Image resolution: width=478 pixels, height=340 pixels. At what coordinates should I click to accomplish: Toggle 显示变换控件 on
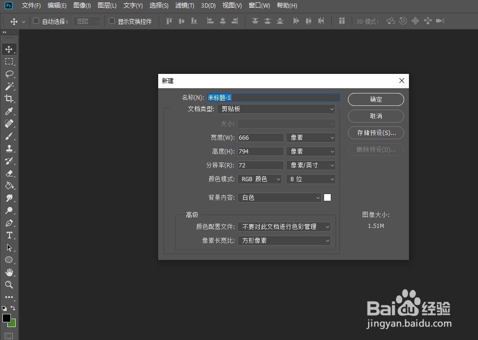(112, 21)
